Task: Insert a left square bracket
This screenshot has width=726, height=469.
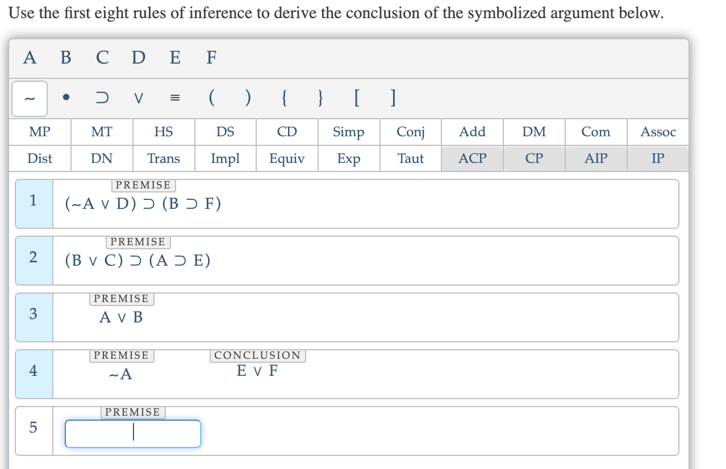Action: [357, 98]
